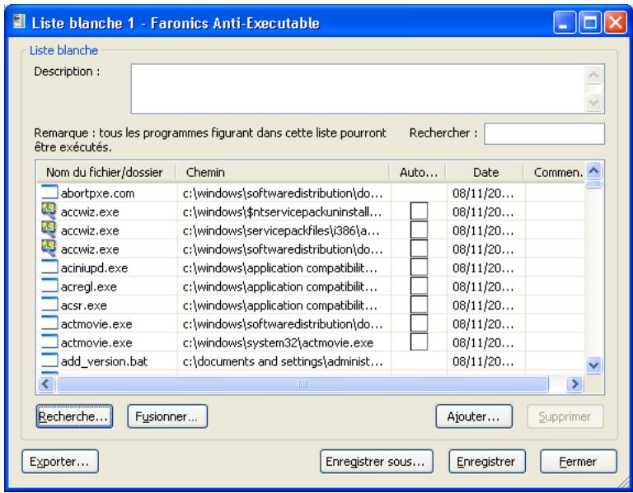The image size is (633, 493).
Task: Click Description box scroll down arrow
Action: point(593,102)
